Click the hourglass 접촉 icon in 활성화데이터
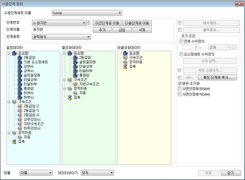The image size is (245, 180). click(70, 97)
